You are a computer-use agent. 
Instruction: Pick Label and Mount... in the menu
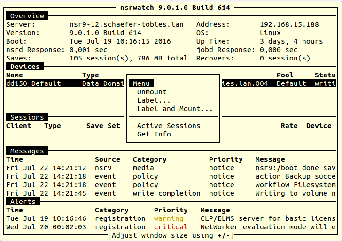(x=175, y=109)
